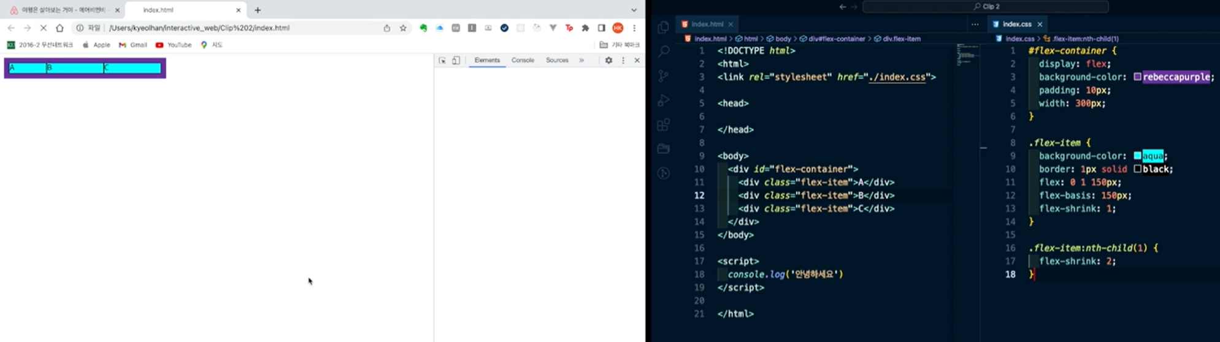
Task: Switch to DevTools Console tab
Action: click(x=523, y=60)
